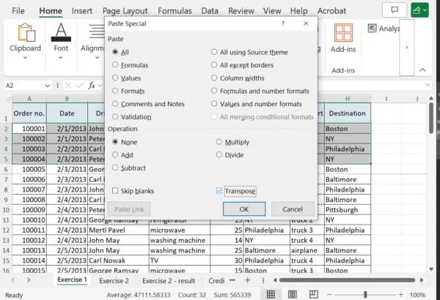440x300 pixels.
Task: Select the All paste radio button
Action: (x=115, y=52)
